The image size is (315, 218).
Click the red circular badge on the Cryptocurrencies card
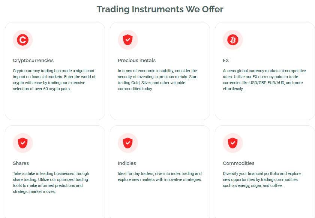coord(22,40)
